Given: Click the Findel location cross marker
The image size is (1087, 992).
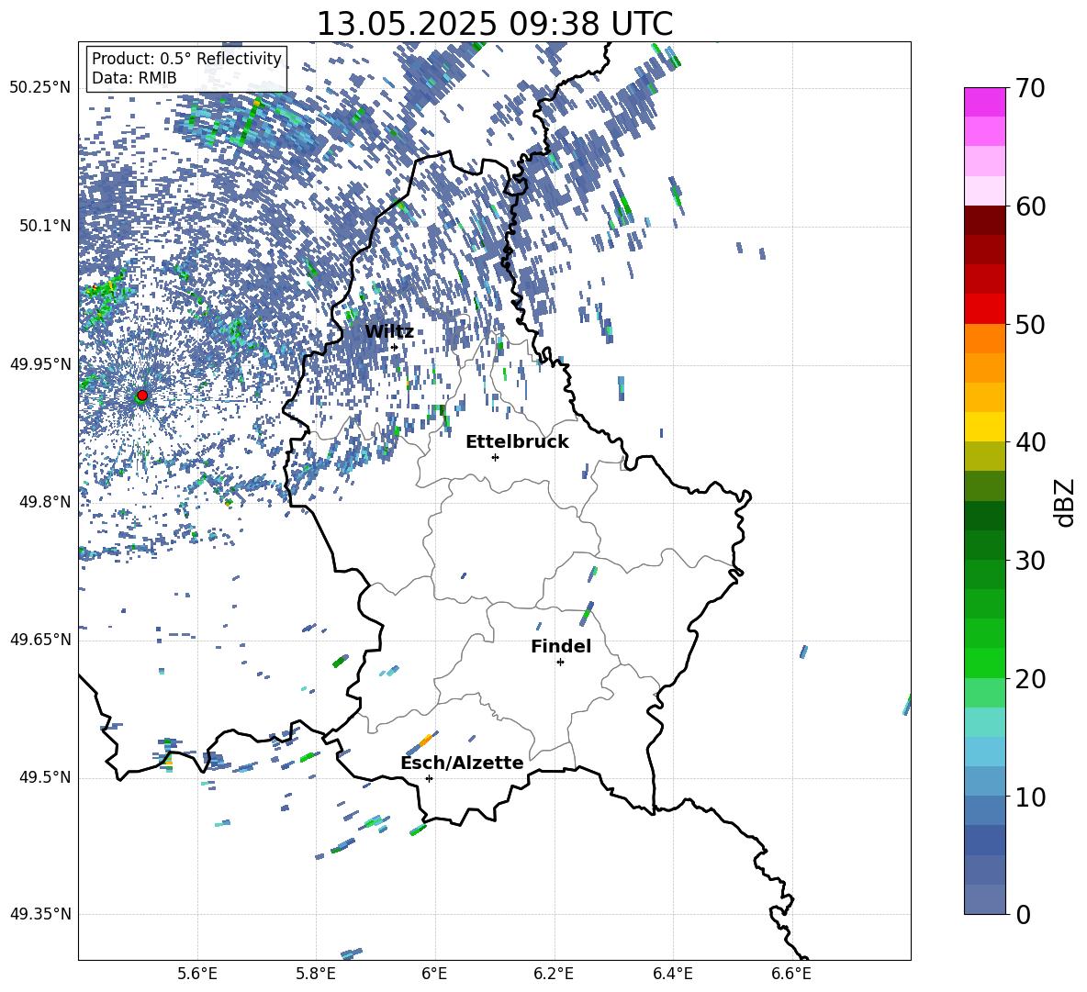Looking at the screenshot, I should point(560,663).
